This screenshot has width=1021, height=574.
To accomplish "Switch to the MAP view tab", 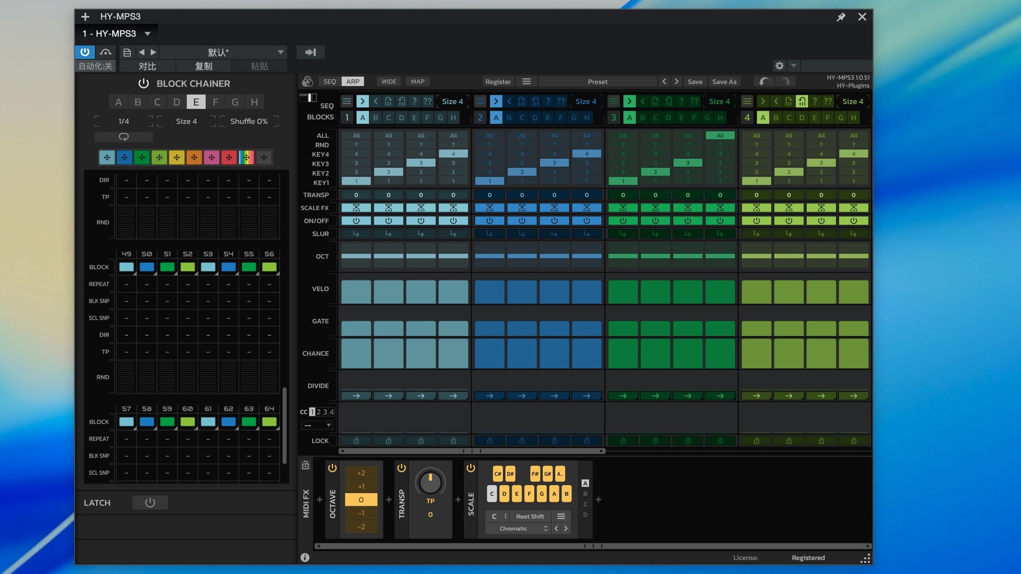I will click(417, 81).
